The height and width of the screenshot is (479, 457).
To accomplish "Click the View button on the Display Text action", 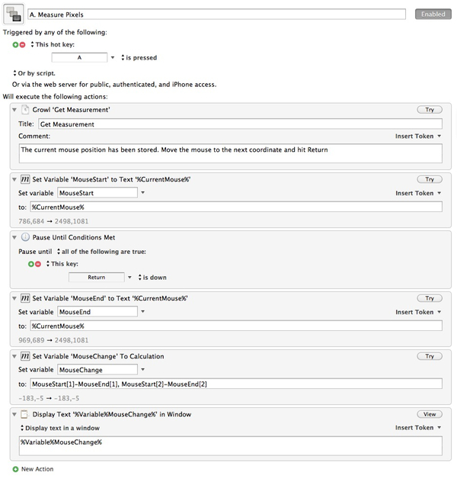I will tap(430, 414).
